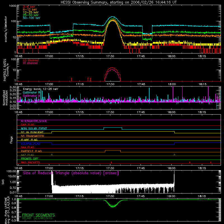Click the NON_SOLAR_EVENT flag label
224x224 pixels.
coord(34,129)
